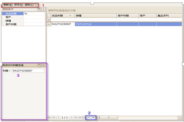Confirm edit with navigator checkmark button

(x=89, y=117)
